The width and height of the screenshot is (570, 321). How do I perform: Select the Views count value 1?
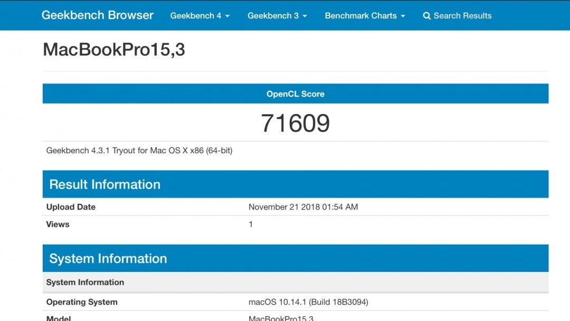[251, 224]
